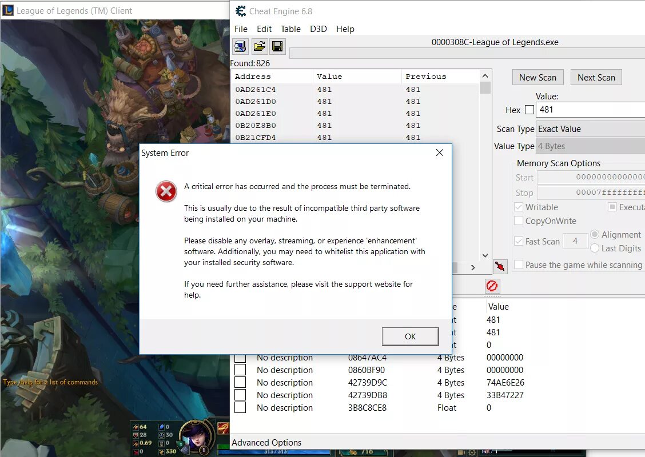645x457 pixels.
Task: Enable Pause the game while scanning
Action: coord(519,264)
